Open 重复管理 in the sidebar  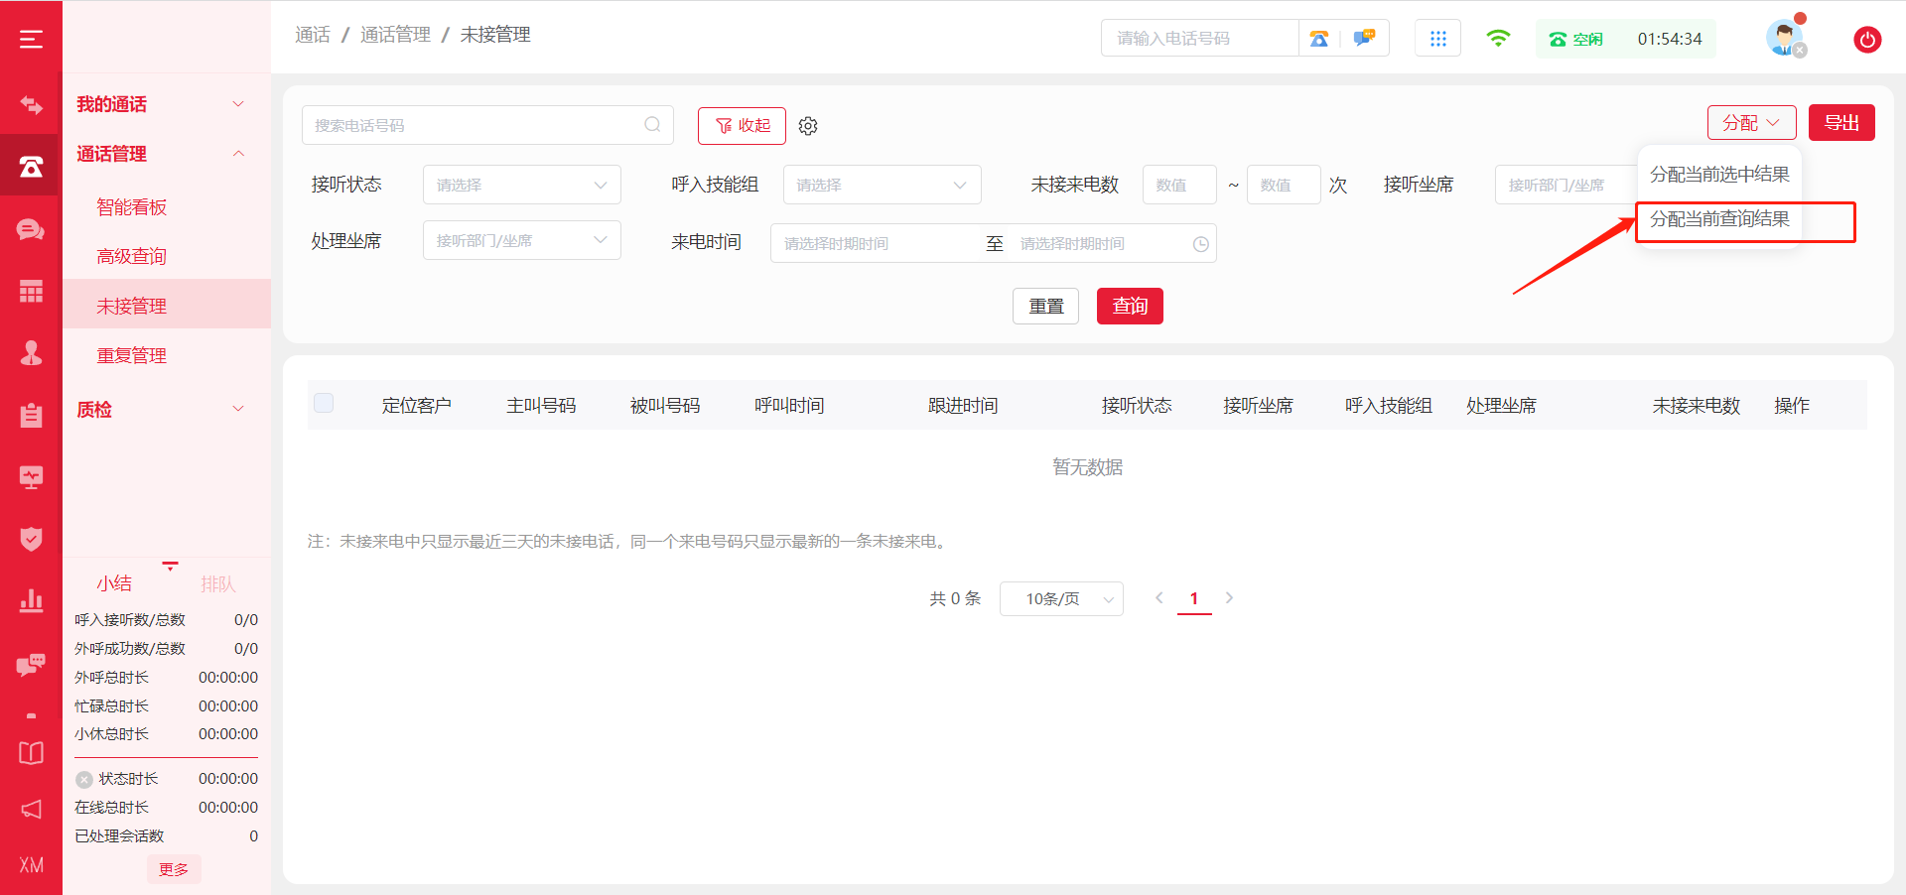[x=131, y=355]
